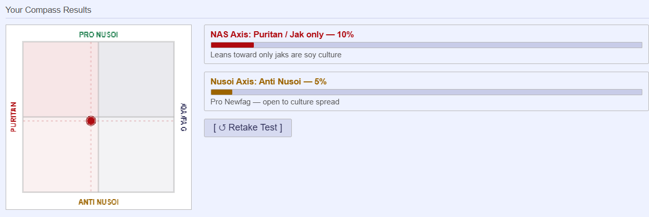The image size is (649, 217).
Task: Click the red filled part of NAS bar
Action: 232,45
